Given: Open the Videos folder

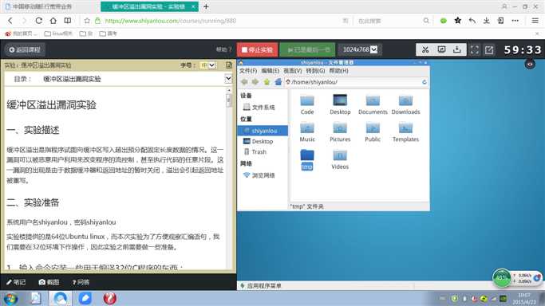Looking at the screenshot, I should click(340, 159).
